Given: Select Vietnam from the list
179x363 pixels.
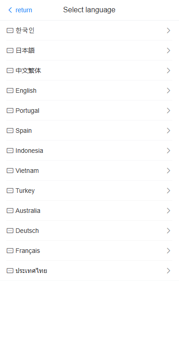Looking at the screenshot, I should point(89,171).
